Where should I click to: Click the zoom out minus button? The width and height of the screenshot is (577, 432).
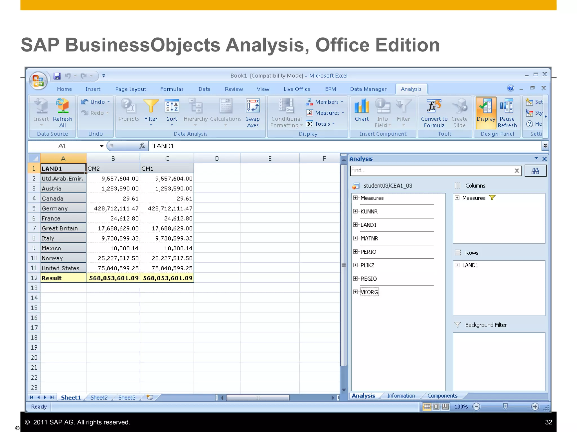click(x=476, y=407)
